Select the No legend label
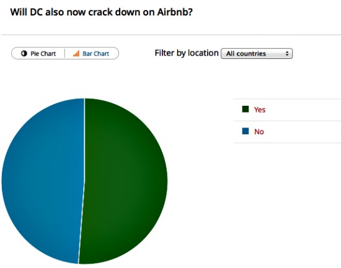Image resolution: width=341 pixels, height=268 pixels. 259,132
